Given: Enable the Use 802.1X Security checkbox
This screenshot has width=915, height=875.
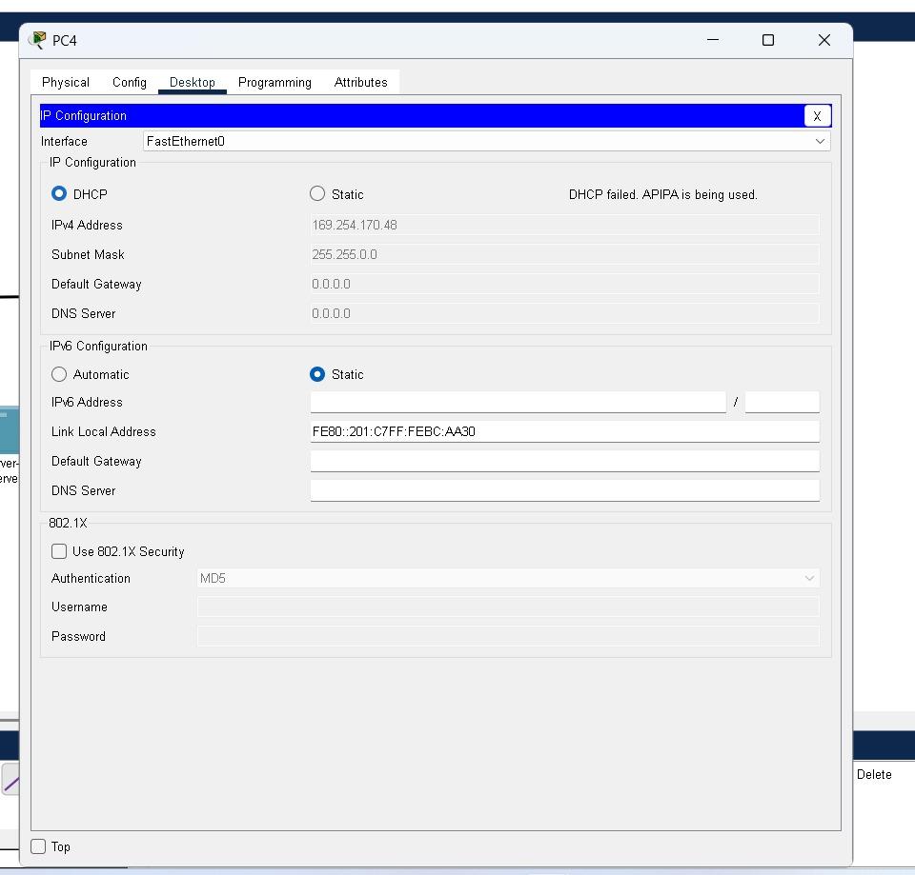Looking at the screenshot, I should (59, 552).
